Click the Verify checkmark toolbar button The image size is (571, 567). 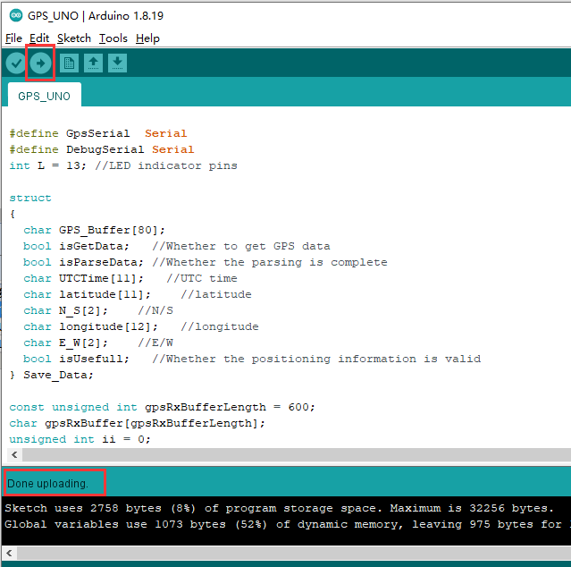tap(16, 63)
